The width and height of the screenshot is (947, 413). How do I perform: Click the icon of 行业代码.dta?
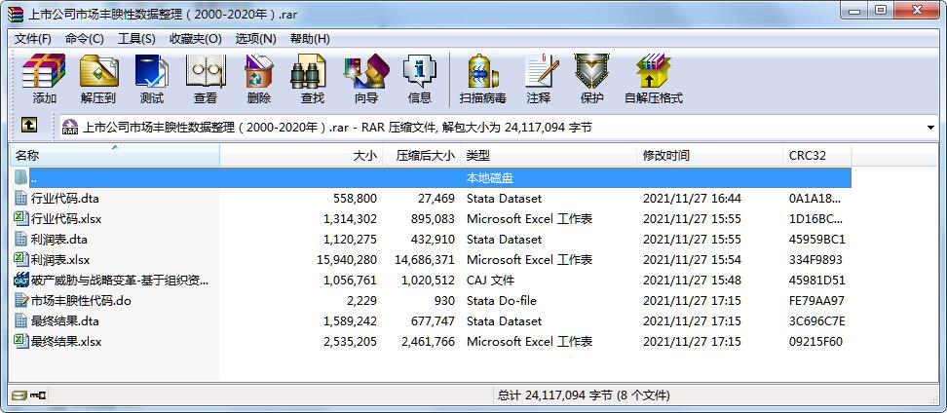[x=20, y=198]
